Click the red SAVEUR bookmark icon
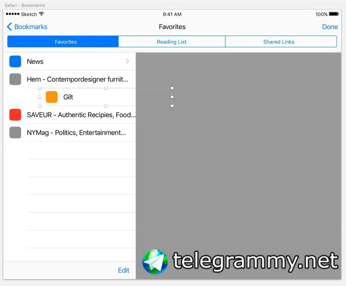Screen dimensions: 346x286 pyautogui.click(x=15, y=115)
